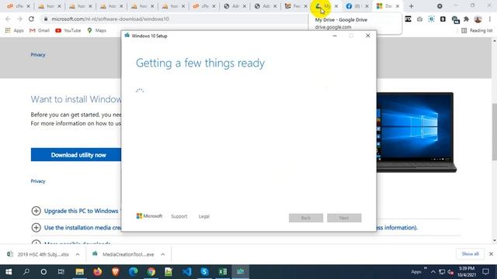The width and height of the screenshot is (497, 279).
Task: Open Task View
Action: (x=61, y=272)
